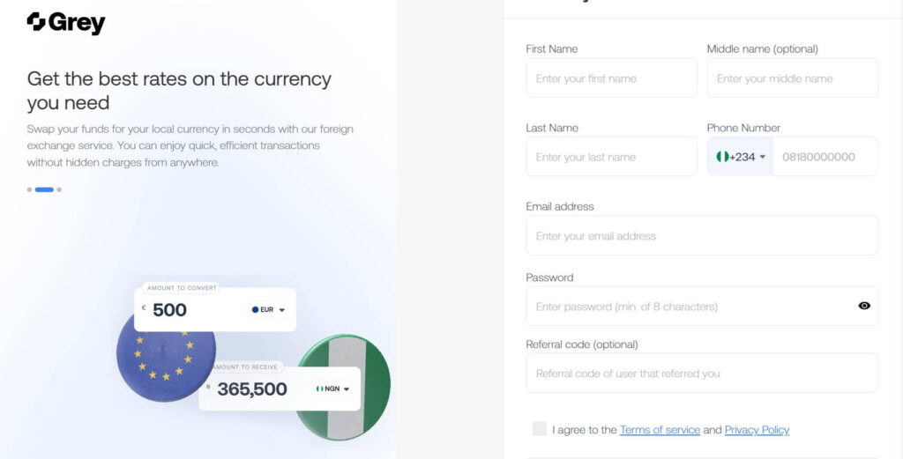The height and width of the screenshot is (459, 903).
Task: Focus the Referral code field
Action: 701,374
